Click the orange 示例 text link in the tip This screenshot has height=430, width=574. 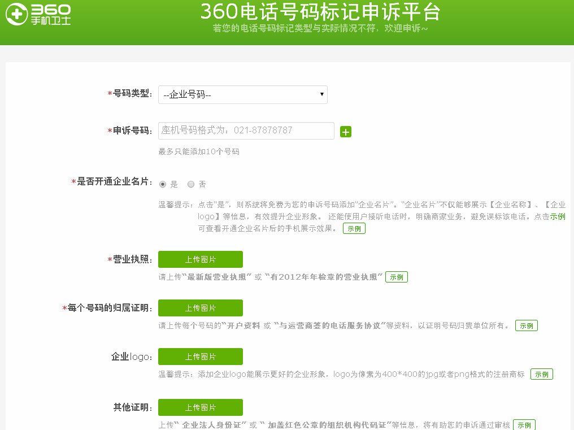coord(558,216)
